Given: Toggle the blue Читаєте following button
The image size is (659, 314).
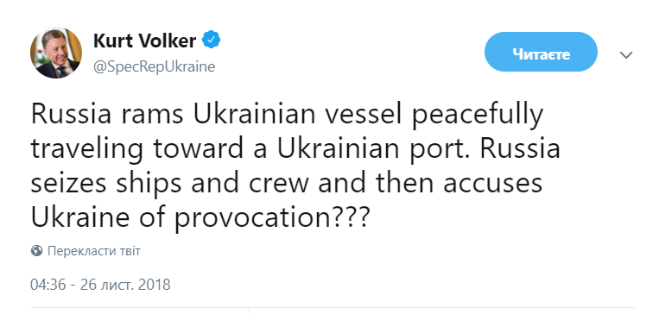Looking at the screenshot, I should pyautogui.click(x=541, y=52).
